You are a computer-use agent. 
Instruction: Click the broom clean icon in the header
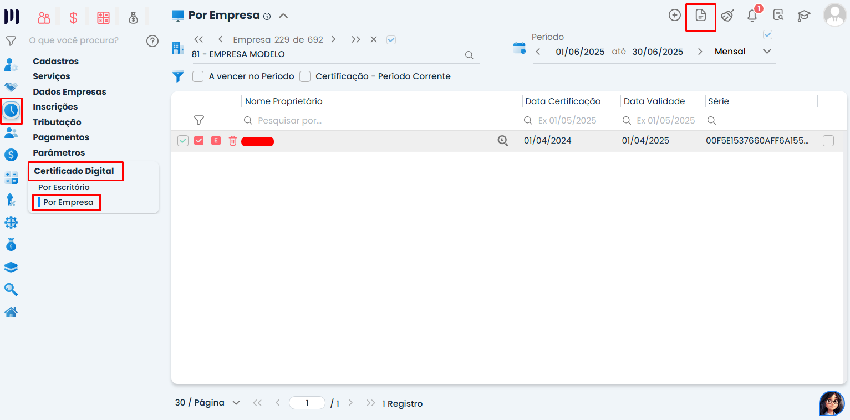(727, 16)
